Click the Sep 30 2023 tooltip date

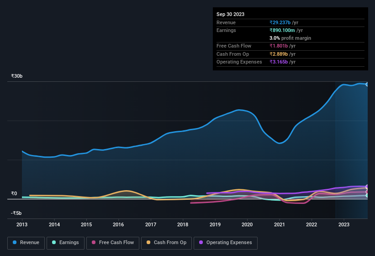230,14
